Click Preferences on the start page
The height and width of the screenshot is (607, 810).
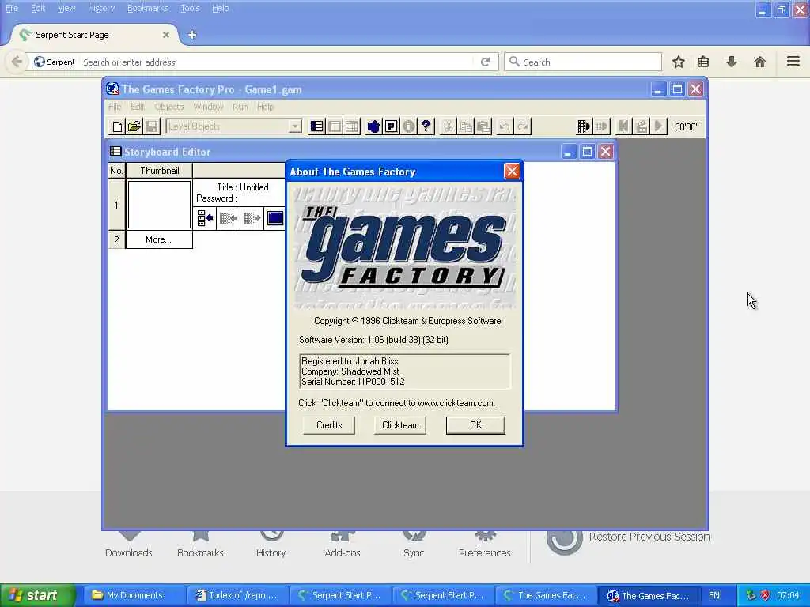[485, 547]
